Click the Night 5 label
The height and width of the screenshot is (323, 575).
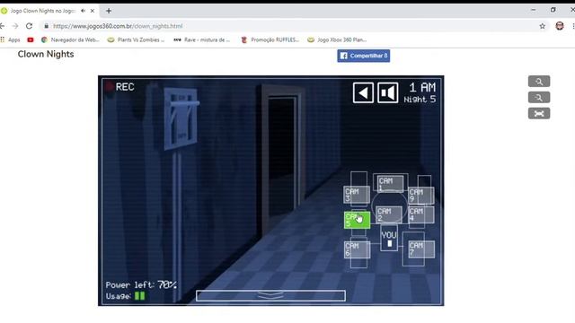420,100
